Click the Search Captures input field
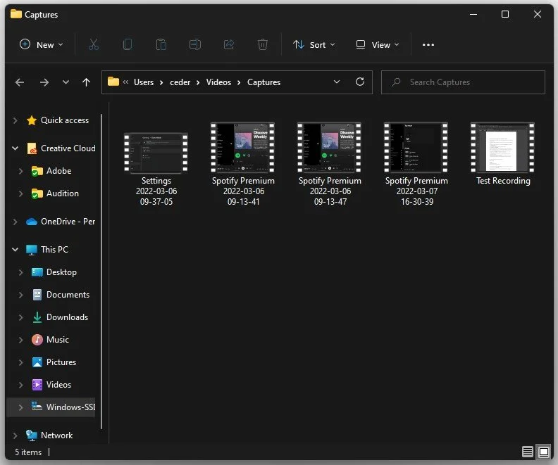 click(463, 82)
